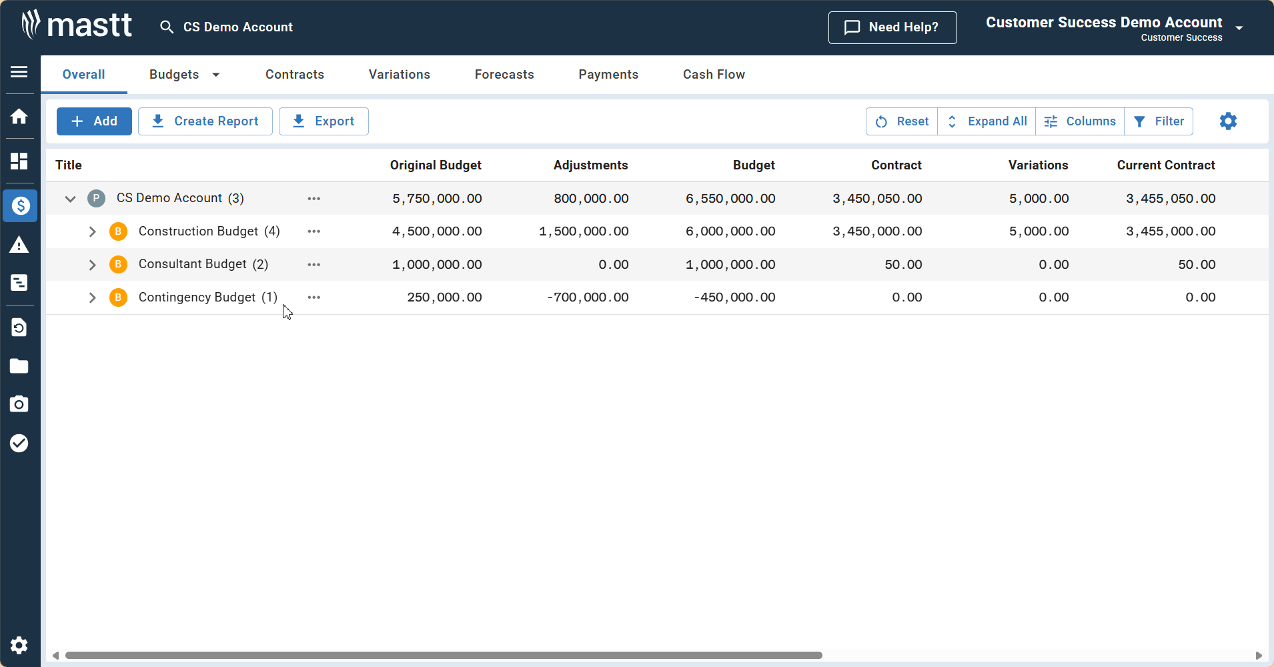Switch to the Variations tab
1274x667 pixels.
pos(400,75)
